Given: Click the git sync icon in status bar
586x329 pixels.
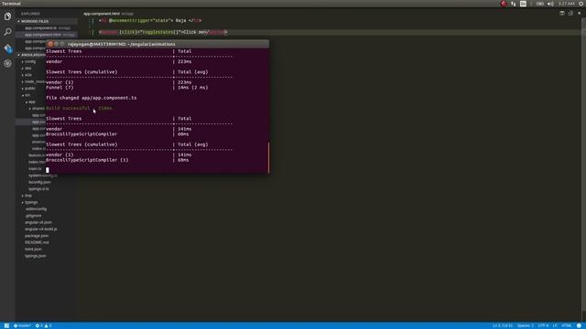Looking at the screenshot, I should click(x=6, y=325).
